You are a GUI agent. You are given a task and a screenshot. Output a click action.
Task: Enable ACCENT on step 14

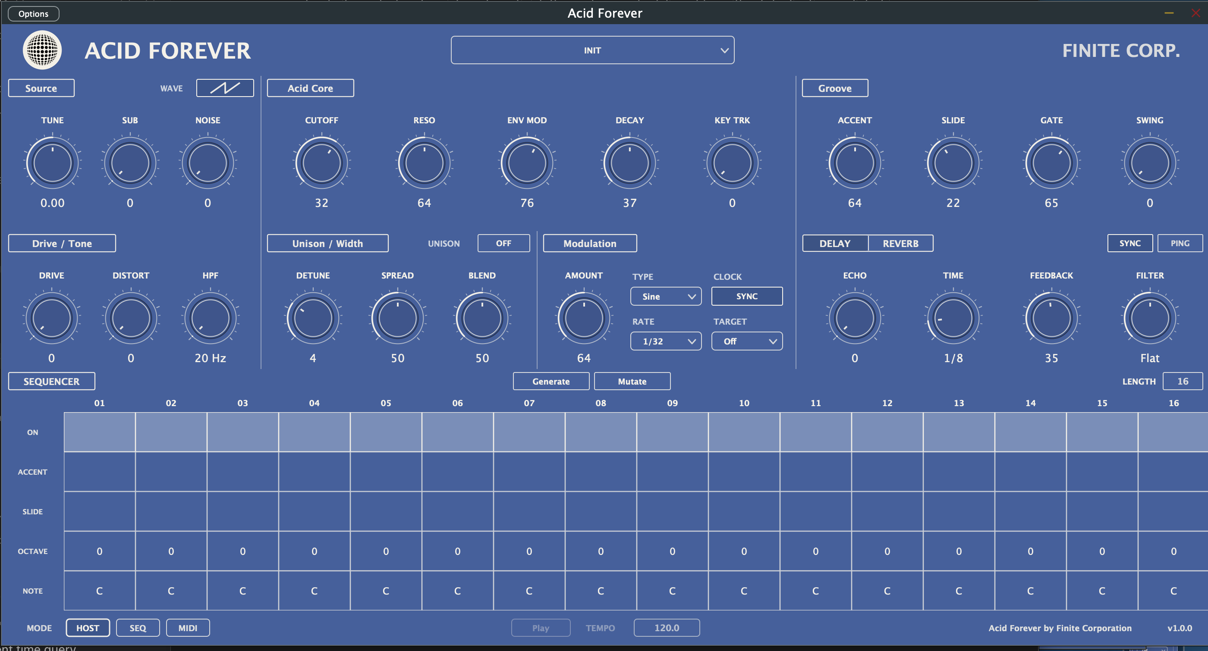point(1031,472)
